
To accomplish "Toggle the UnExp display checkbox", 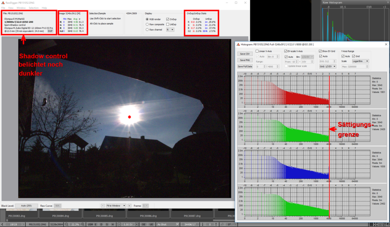I will (x=168, y=24).
